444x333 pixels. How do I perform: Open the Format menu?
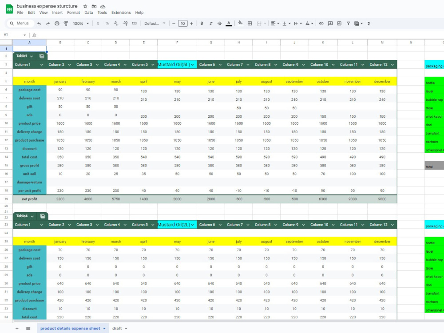(73, 13)
